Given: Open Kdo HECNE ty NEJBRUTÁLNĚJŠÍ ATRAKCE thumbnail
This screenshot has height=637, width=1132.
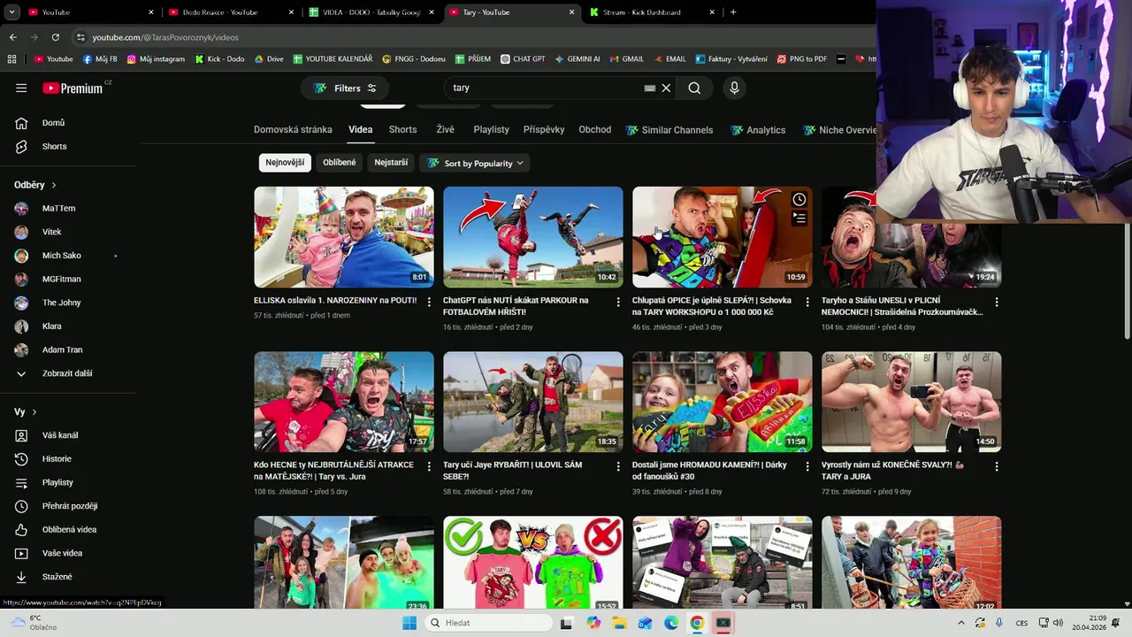Looking at the screenshot, I should [344, 402].
